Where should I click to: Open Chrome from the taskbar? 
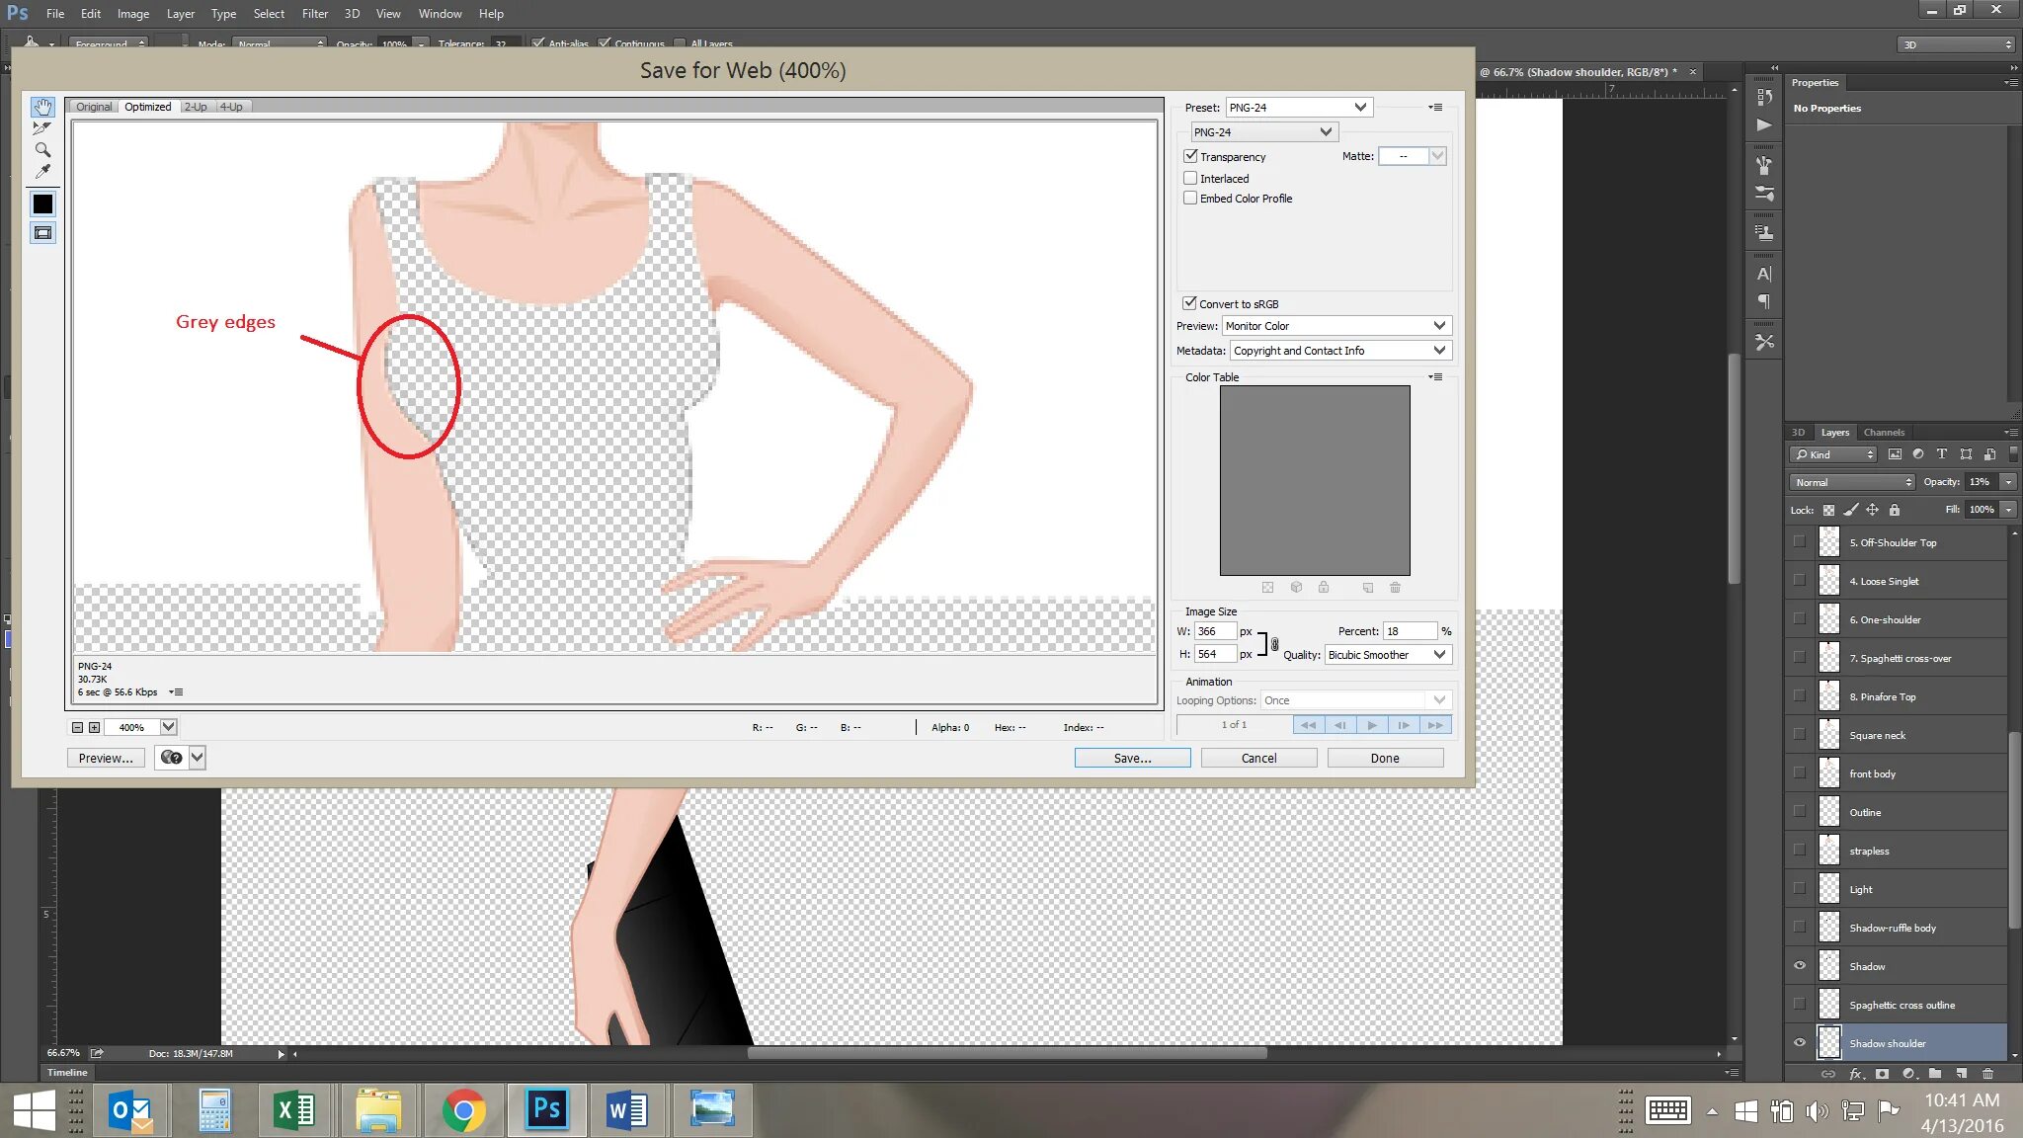(463, 1110)
